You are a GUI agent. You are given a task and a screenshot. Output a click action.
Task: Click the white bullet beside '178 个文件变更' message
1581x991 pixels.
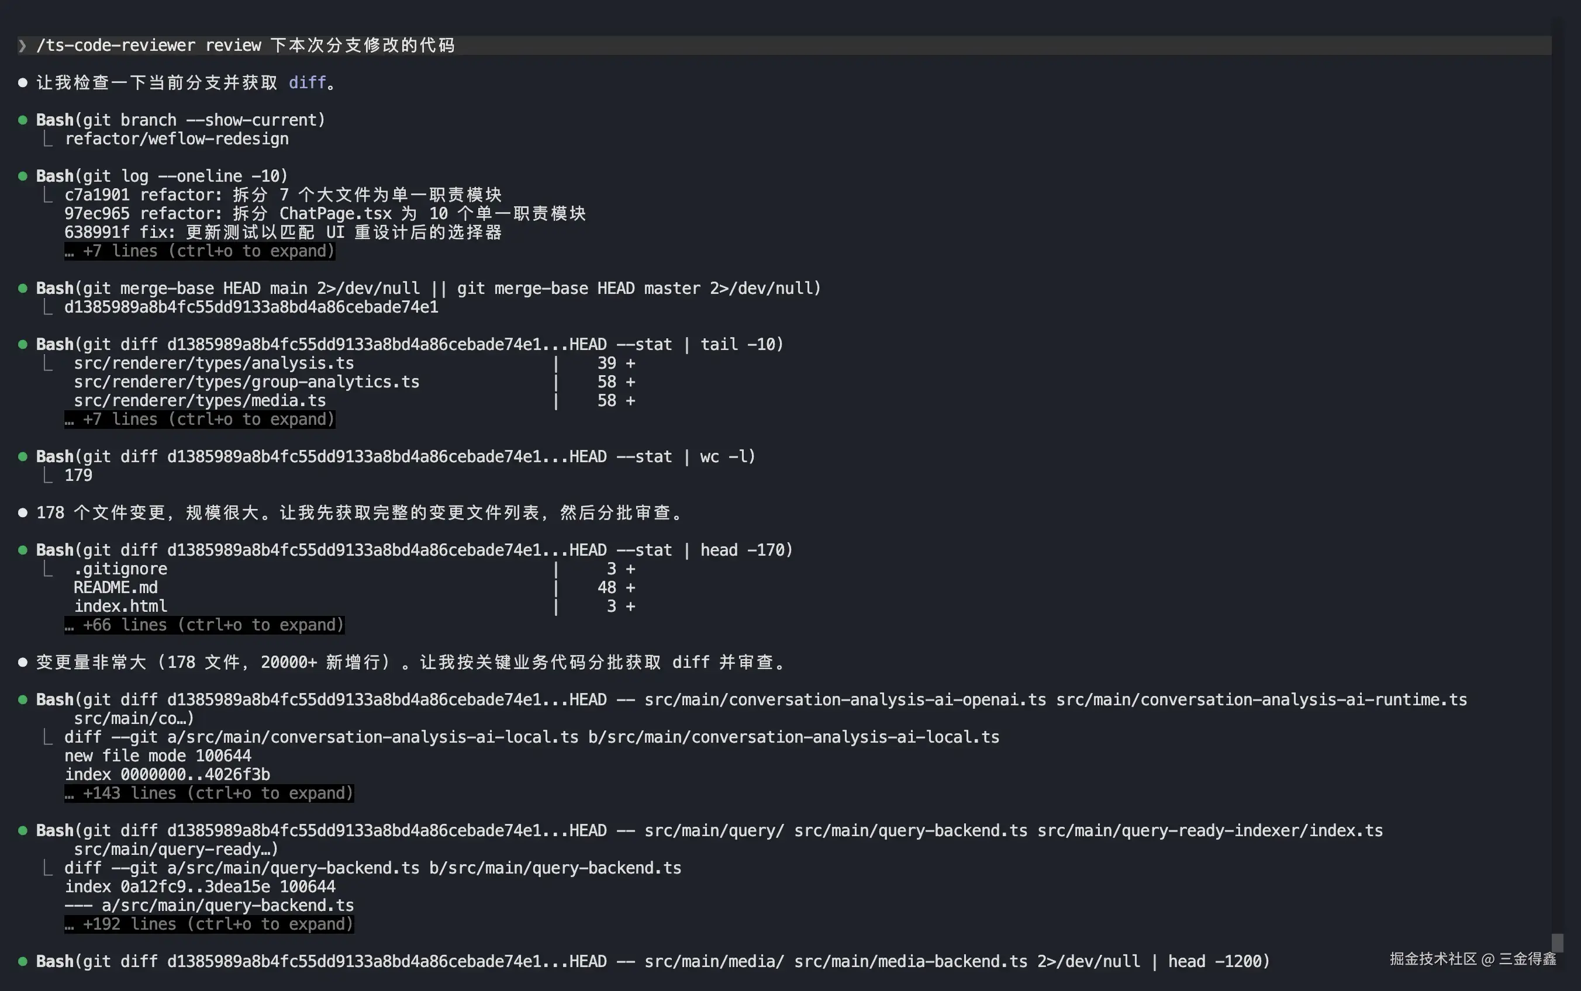(23, 512)
